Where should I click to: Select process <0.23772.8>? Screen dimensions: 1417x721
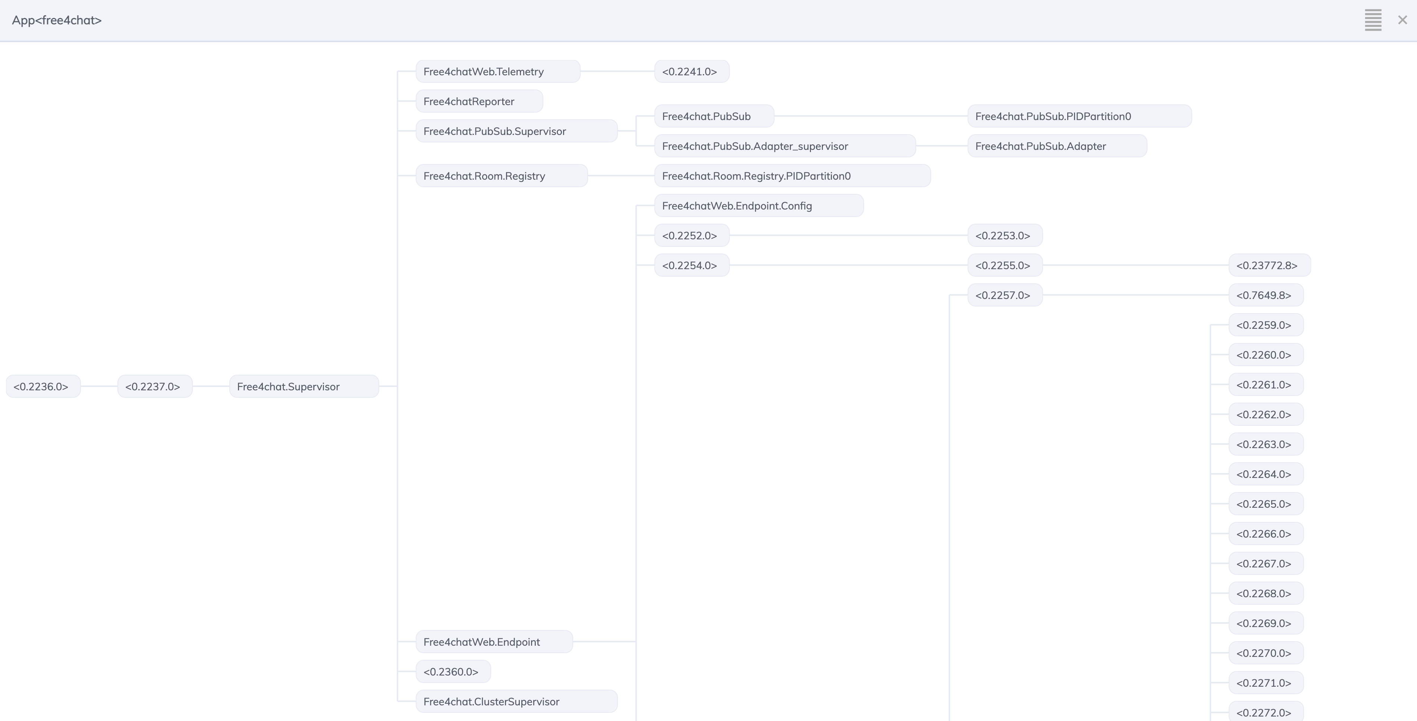(x=1269, y=266)
